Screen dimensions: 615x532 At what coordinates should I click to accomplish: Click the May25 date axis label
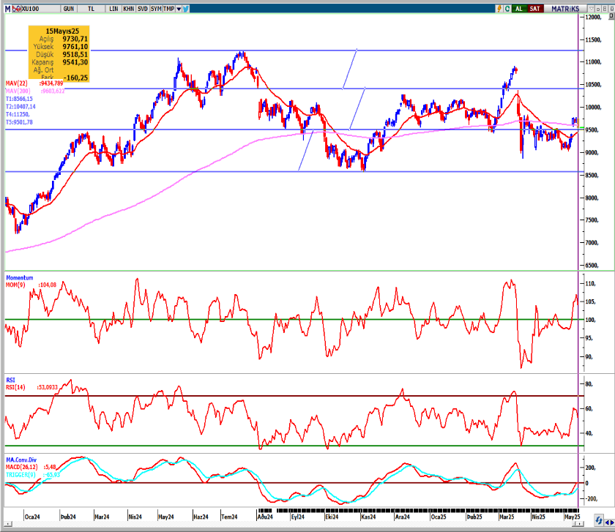click(572, 517)
